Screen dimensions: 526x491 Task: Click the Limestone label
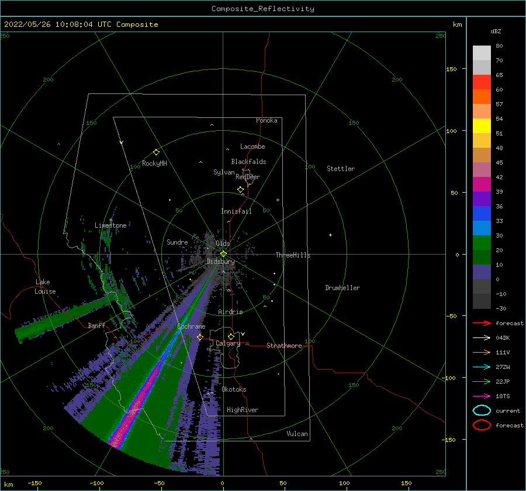[110, 225]
